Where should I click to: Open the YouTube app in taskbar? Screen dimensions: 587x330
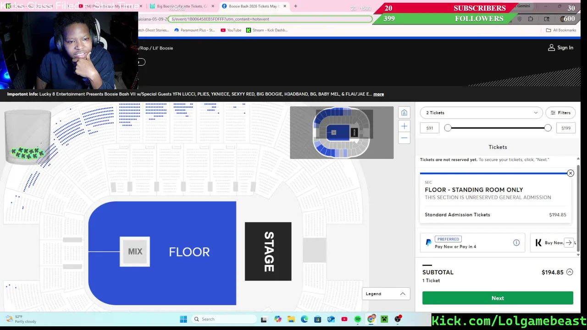point(344,319)
